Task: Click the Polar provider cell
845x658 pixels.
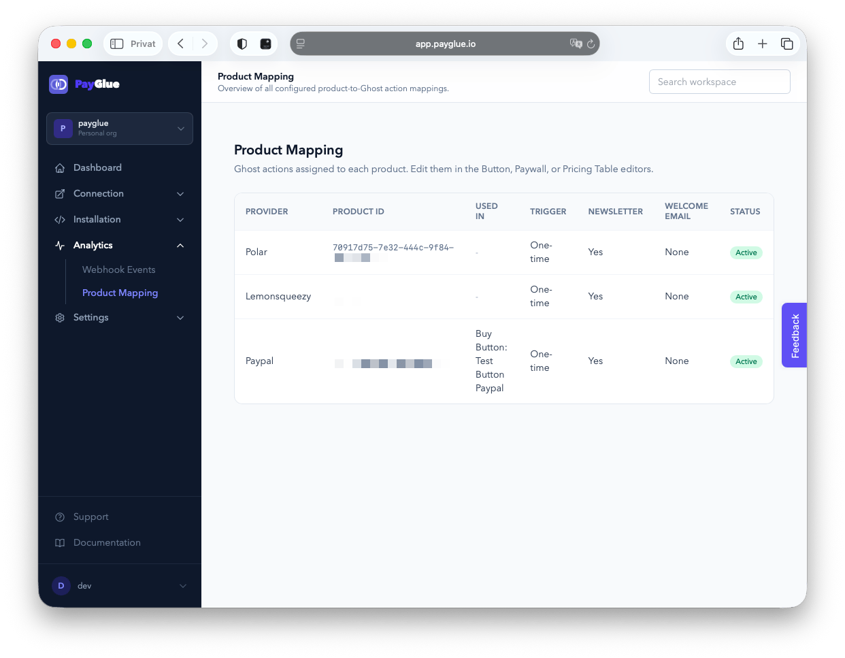Action: [256, 252]
